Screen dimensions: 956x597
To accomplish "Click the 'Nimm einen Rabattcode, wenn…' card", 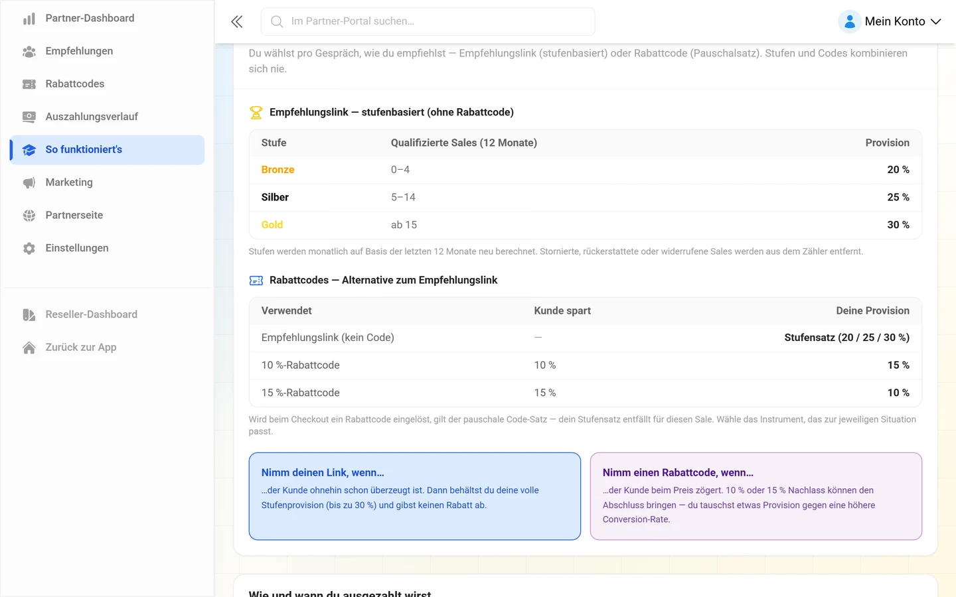I will point(756,496).
